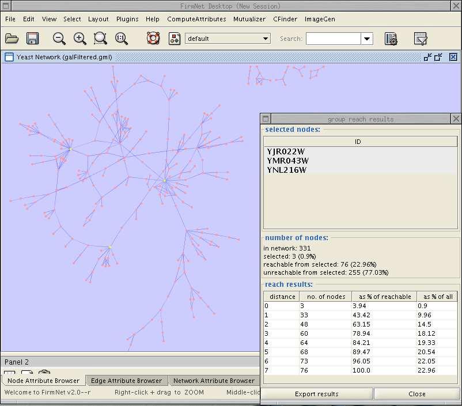
Task: Switch to the Edge Attribute Browser tab
Action: [126, 381]
